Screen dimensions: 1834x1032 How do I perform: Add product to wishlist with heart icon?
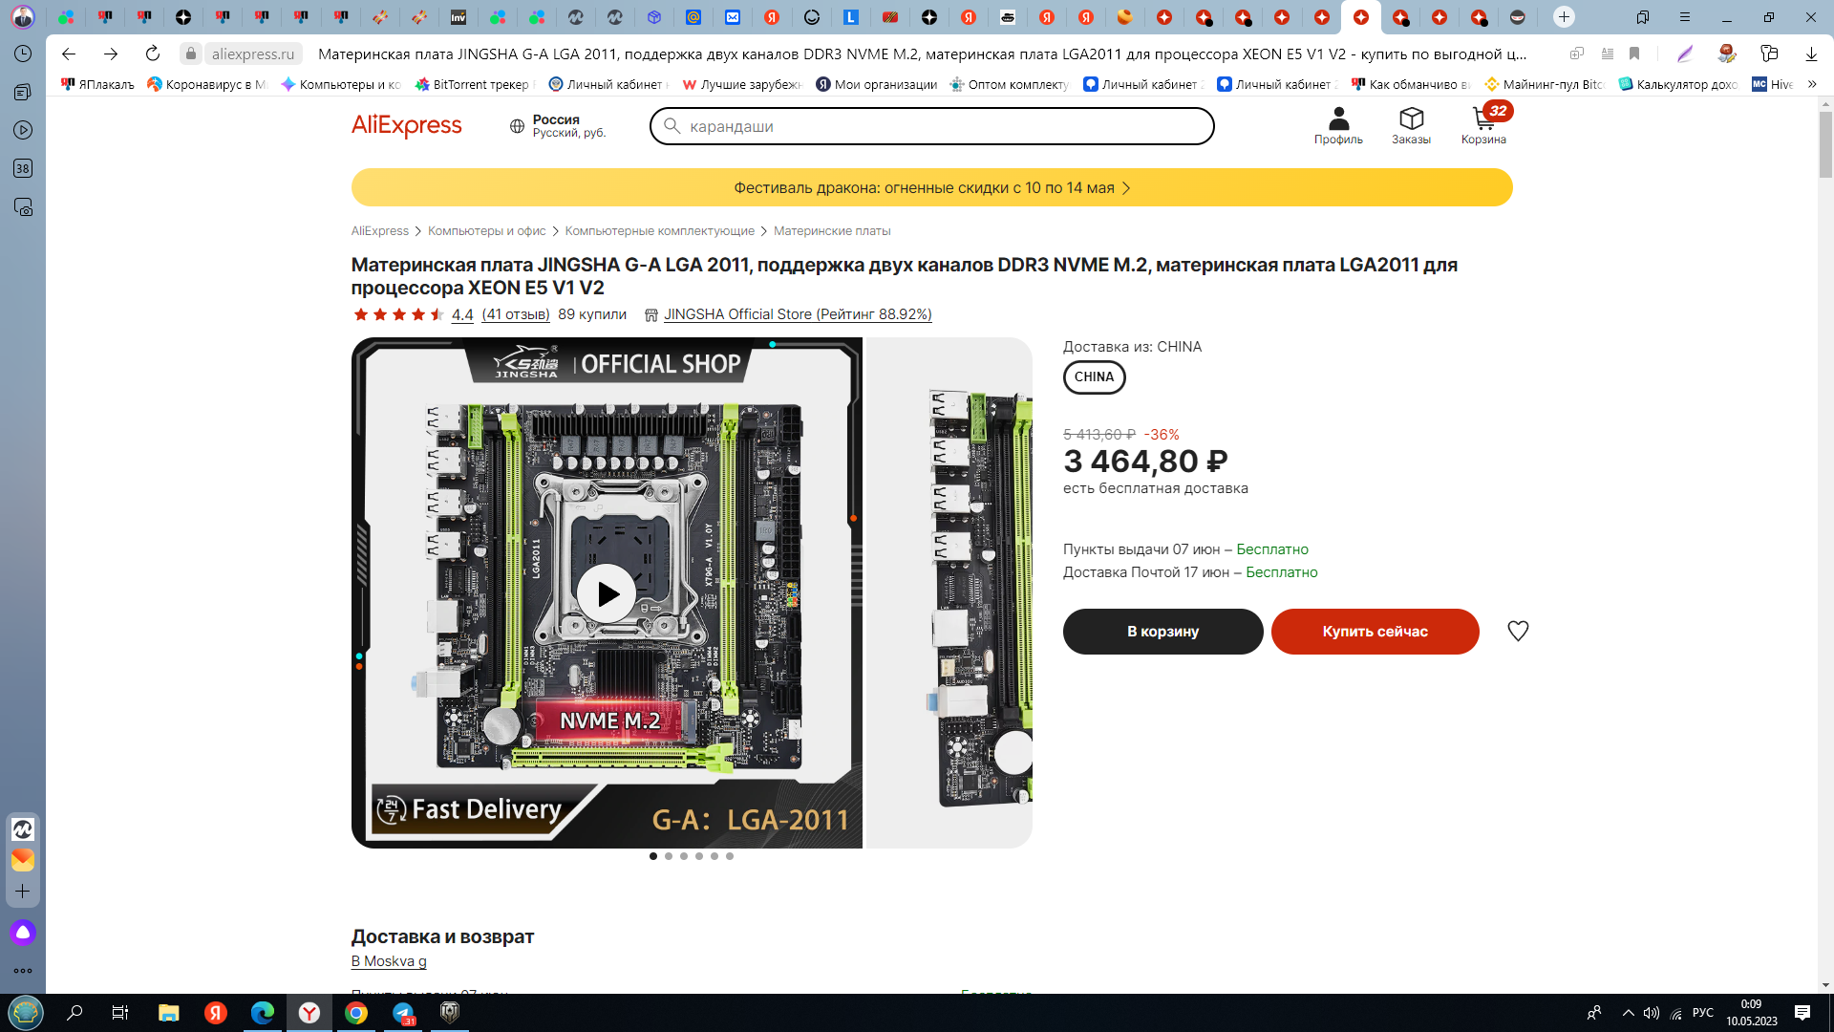1518,631
